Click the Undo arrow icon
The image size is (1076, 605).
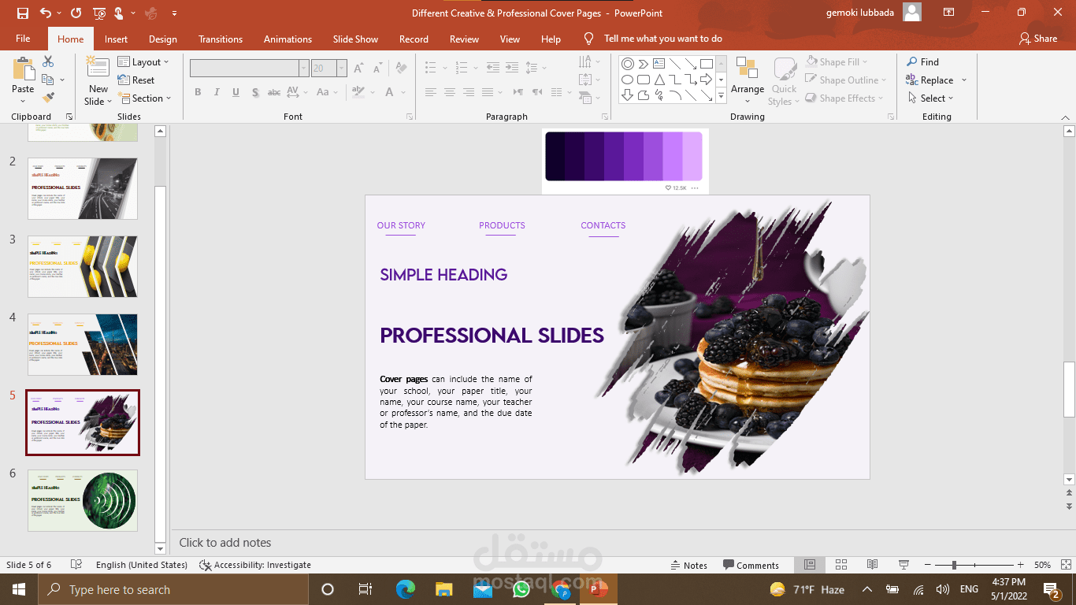pyautogui.click(x=45, y=13)
